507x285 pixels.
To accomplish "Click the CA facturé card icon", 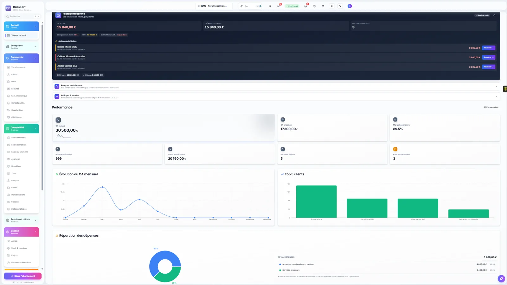I will [58, 120].
